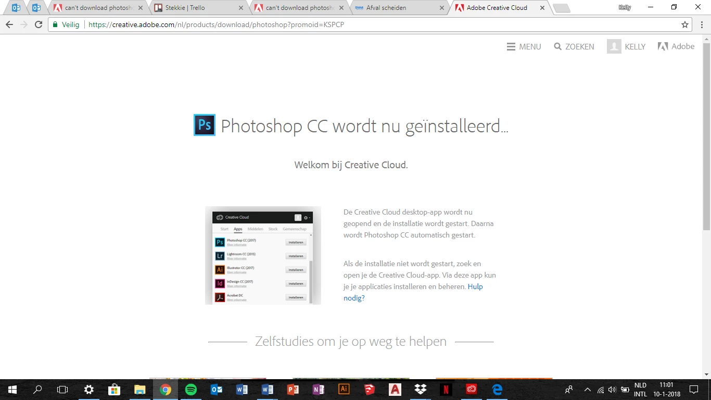Open Creative Cloud app from the taskbar
The width and height of the screenshot is (711, 400).
click(x=472, y=390)
